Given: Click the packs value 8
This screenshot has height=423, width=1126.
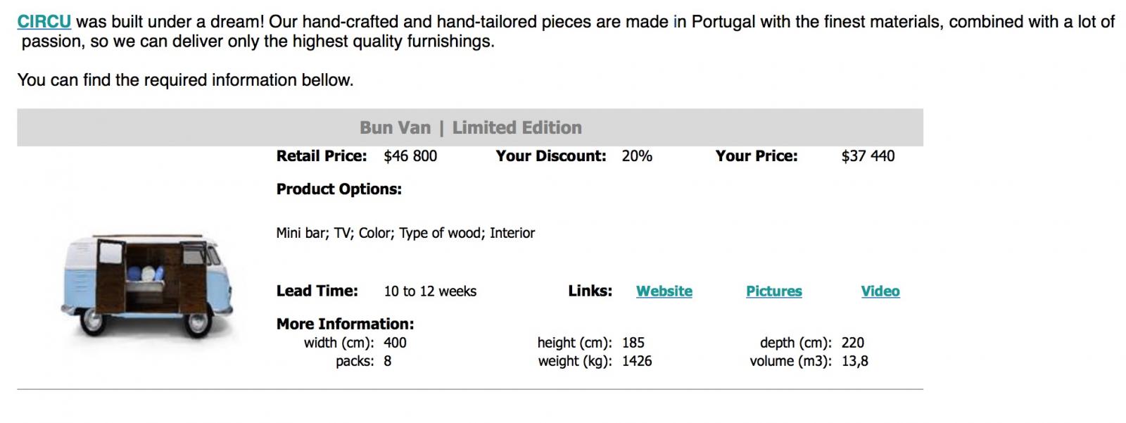Looking at the screenshot, I should click(388, 361).
